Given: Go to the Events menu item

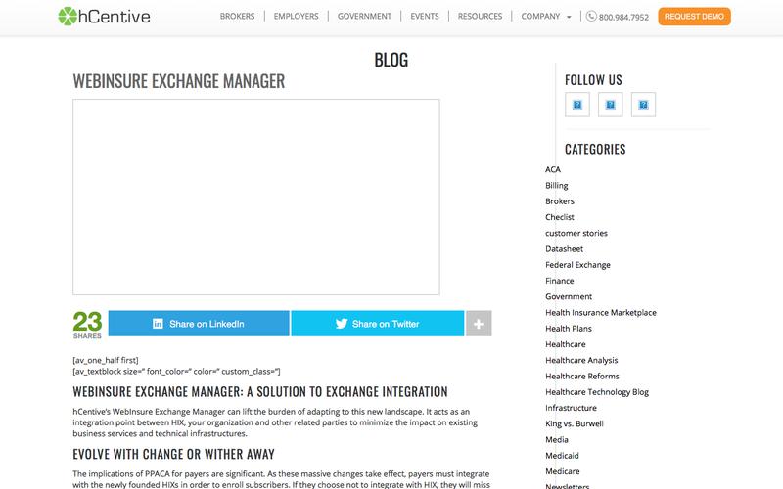Looking at the screenshot, I should pyautogui.click(x=425, y=16).
